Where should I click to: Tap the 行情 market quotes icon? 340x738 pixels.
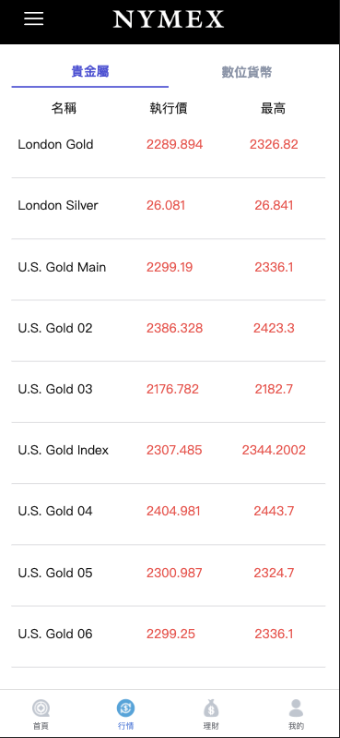(126, 708)
